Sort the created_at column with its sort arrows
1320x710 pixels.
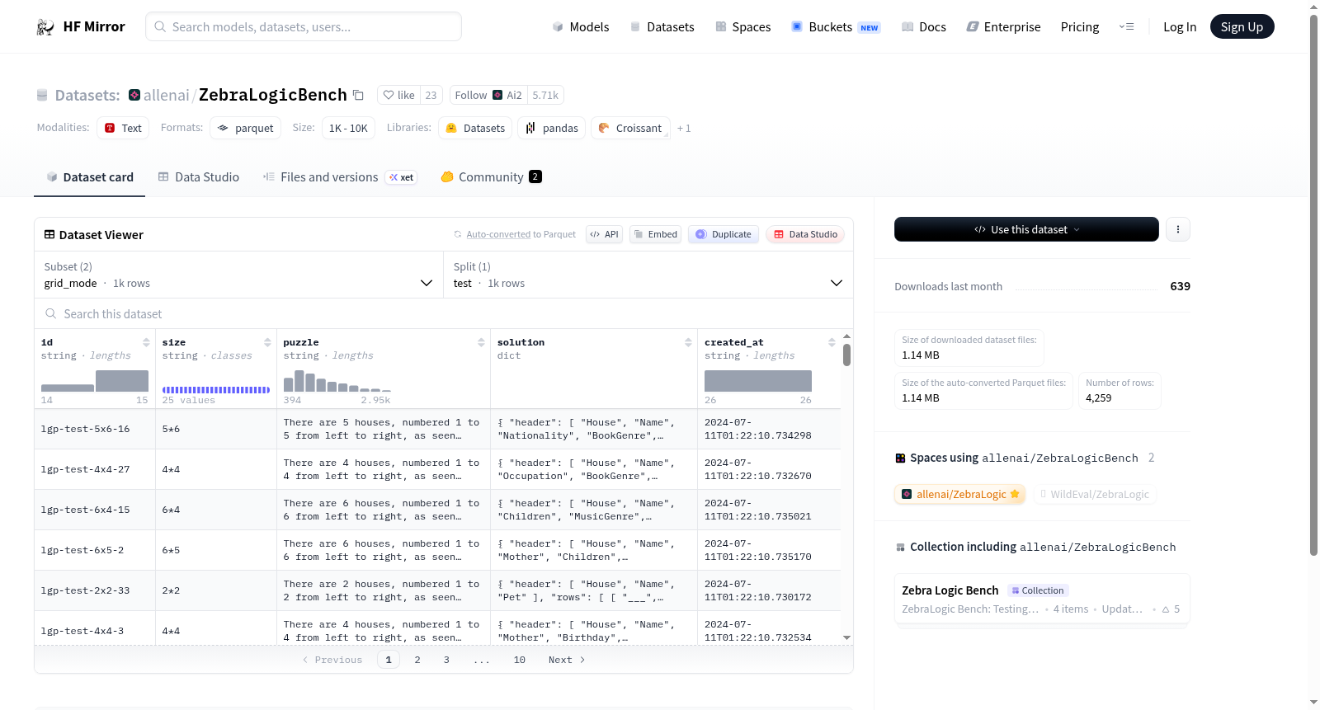pos(832,342)
